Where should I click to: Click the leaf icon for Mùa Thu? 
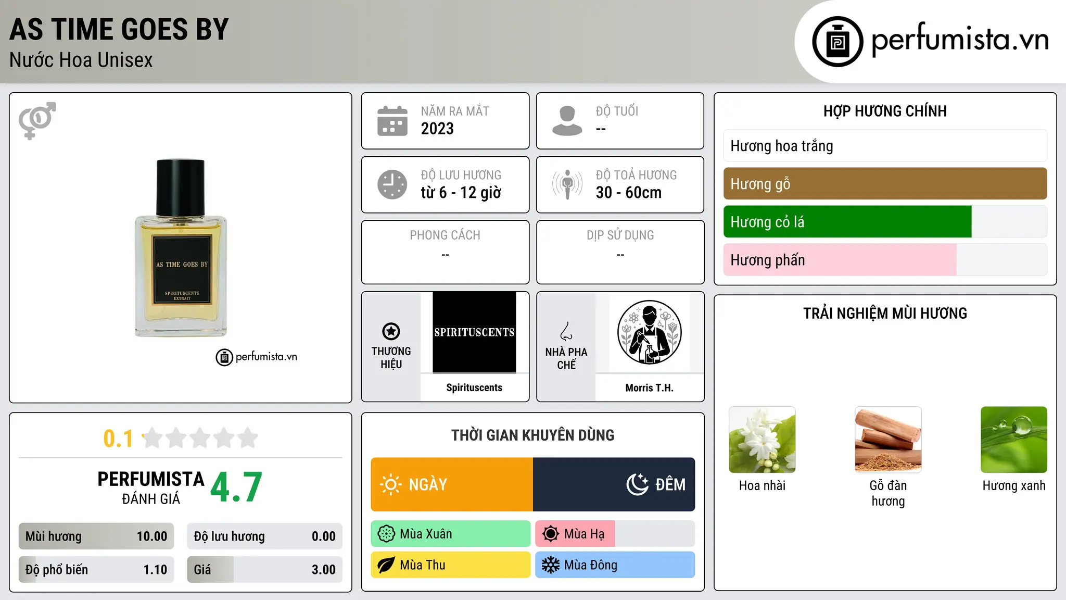386,565
